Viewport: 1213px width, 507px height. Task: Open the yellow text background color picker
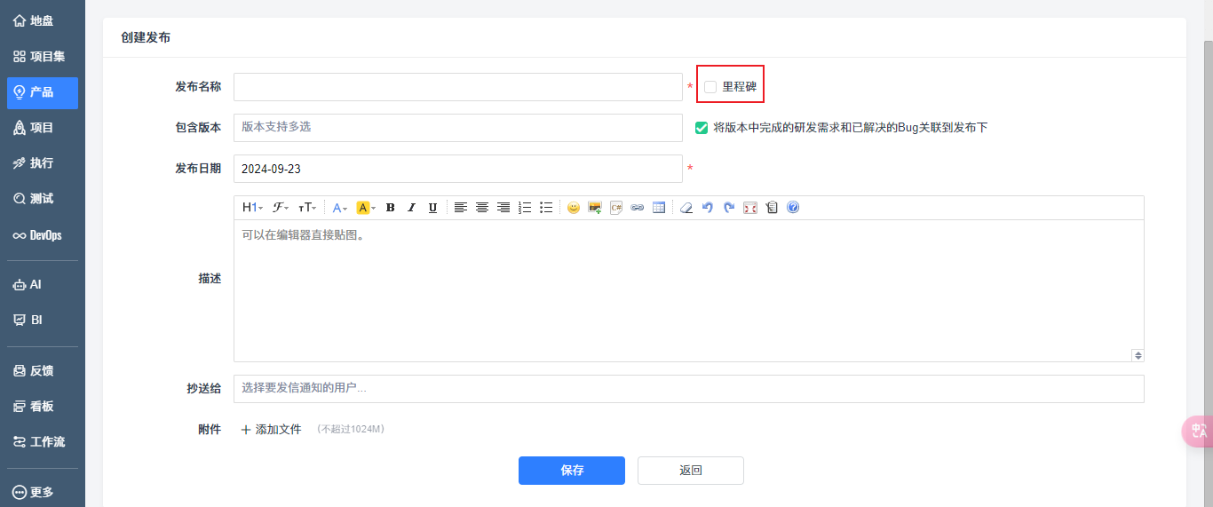tap(366, 208)
